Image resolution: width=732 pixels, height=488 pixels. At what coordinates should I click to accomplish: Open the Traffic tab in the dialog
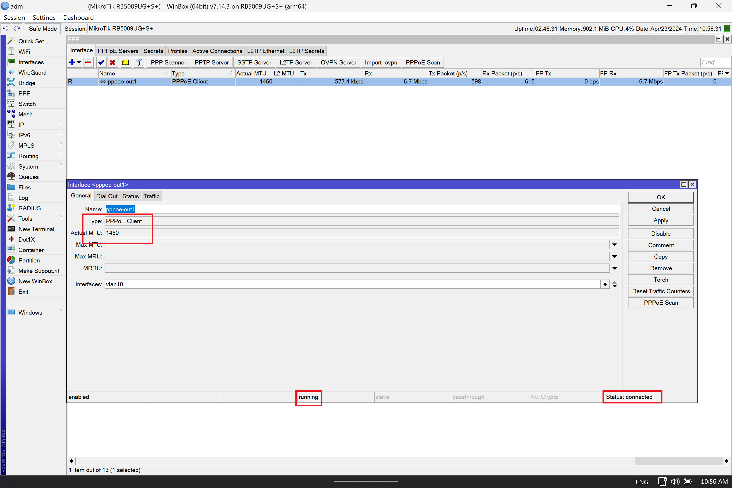151,196
